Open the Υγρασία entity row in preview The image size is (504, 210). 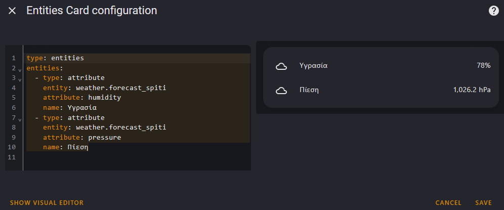pyautogui.click(x=381, y=66)
